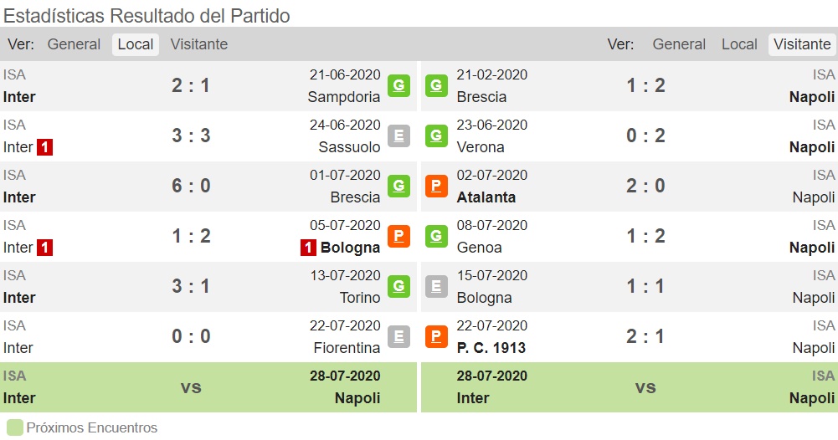Viewport: 838px width, 440px height.
Task: Click orange P icon beside P. C. 1913
Action: pos(436,336)
